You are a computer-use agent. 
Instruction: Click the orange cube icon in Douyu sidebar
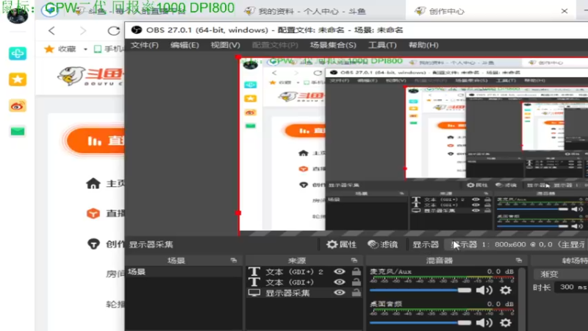tap(93, 213)
